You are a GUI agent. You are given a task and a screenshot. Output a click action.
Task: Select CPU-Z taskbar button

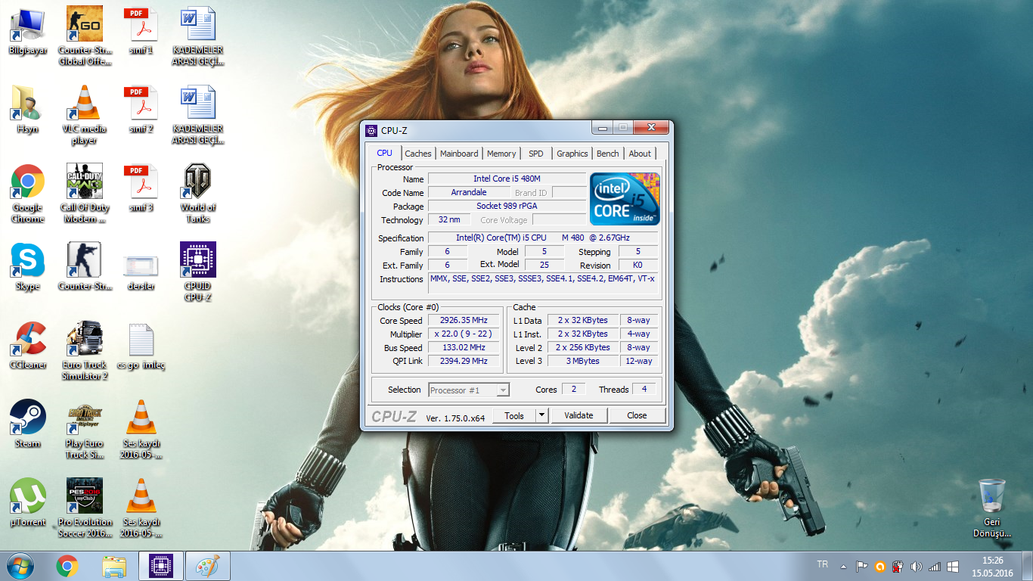click(161, 566)
